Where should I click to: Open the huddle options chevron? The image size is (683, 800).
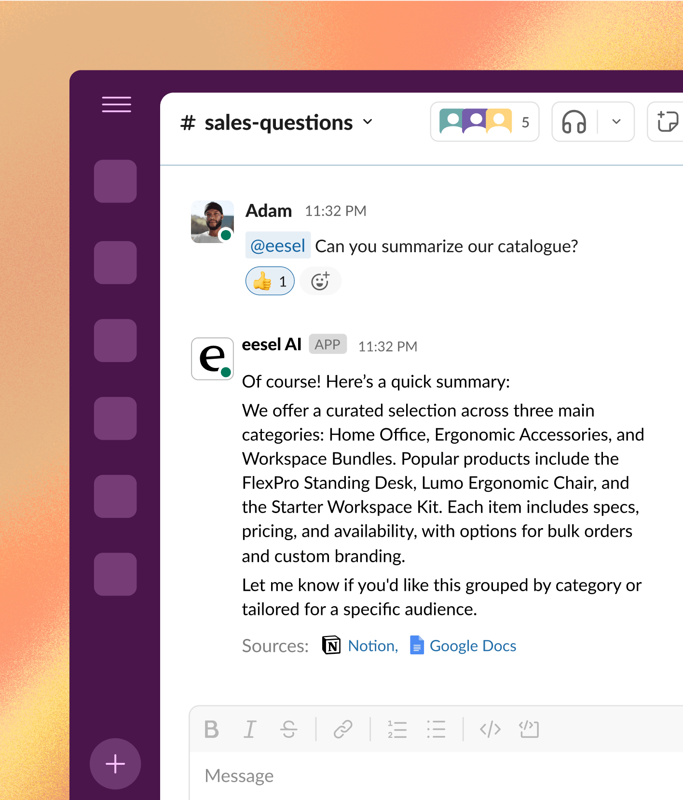tap(616, 122)
